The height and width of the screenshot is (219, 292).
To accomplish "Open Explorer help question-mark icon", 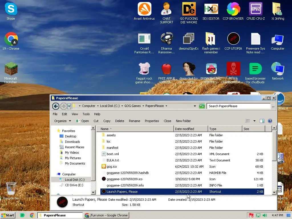I will [270, 121].
